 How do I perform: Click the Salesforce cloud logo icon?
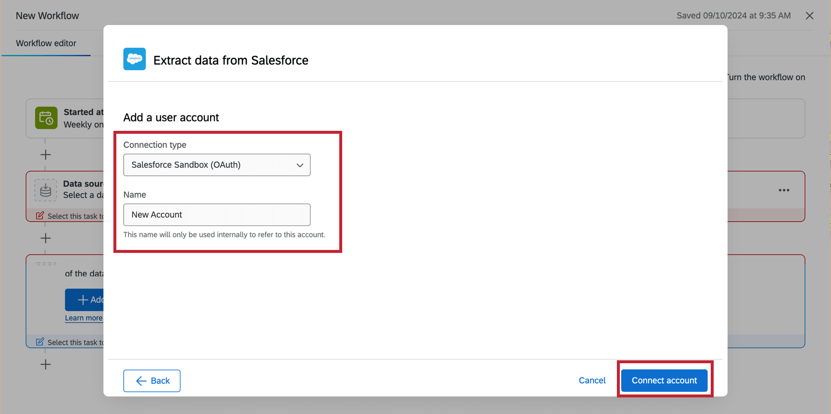[134, 59]
